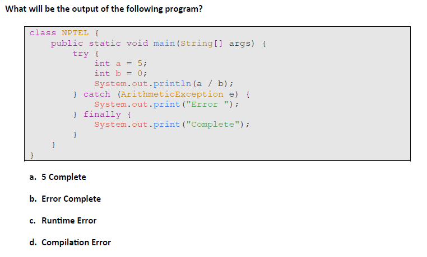Viewport: 427px width, 257px height.
Task: Click the println(a / b) statement
Action: click(x=164, y=84)
